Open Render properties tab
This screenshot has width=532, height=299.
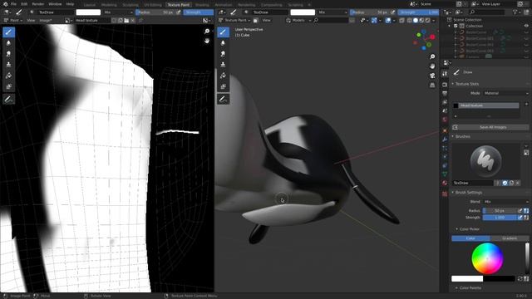pos(445,85)
